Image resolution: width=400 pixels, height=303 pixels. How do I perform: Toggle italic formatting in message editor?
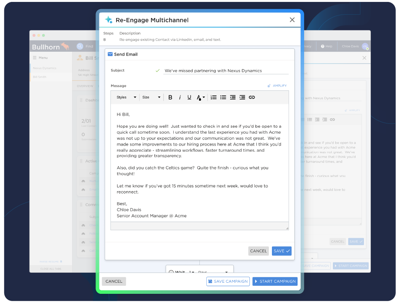point(180,97)
